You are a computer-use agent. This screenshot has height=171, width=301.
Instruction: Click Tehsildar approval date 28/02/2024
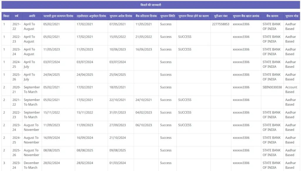coord(85,163)
